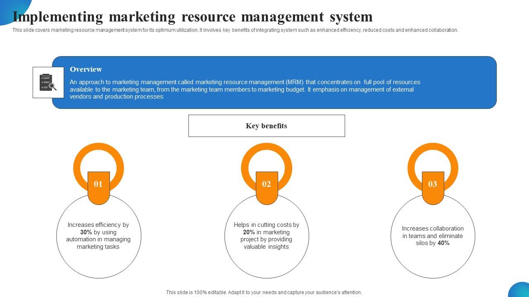This screenshot has width=529, height=297.
Task: Click the subtitle text under the main title
Action: [235, 30]
